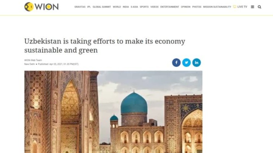Open the Videos section
The width and height of the screenshot is (273, 153).
(154, 7)
